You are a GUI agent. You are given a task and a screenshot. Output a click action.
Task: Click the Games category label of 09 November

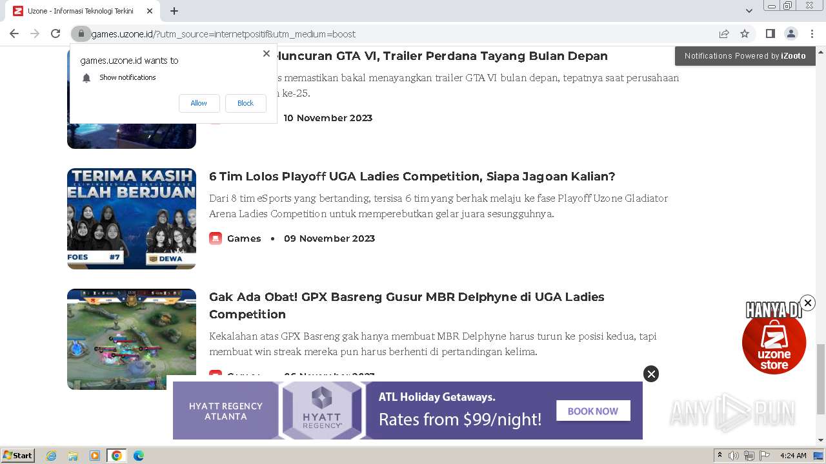pos(244,238)
